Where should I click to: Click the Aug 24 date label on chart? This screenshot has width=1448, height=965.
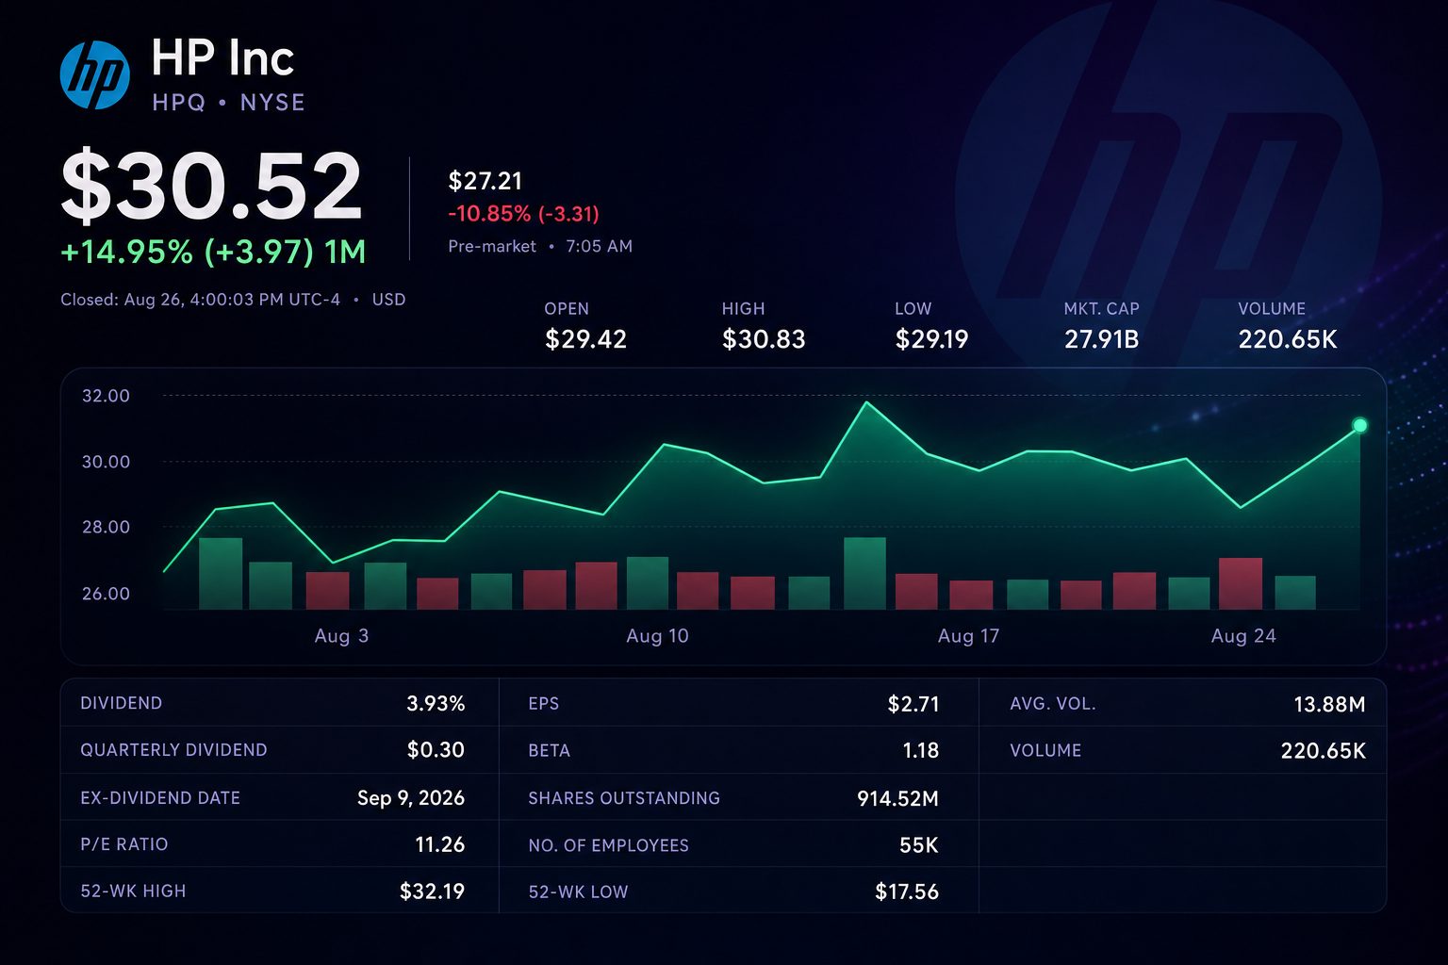(1243, 636)
